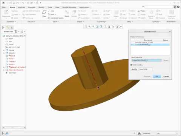Open the Surfaces group dropdown
Screen dimensions: 181x136
156,22
